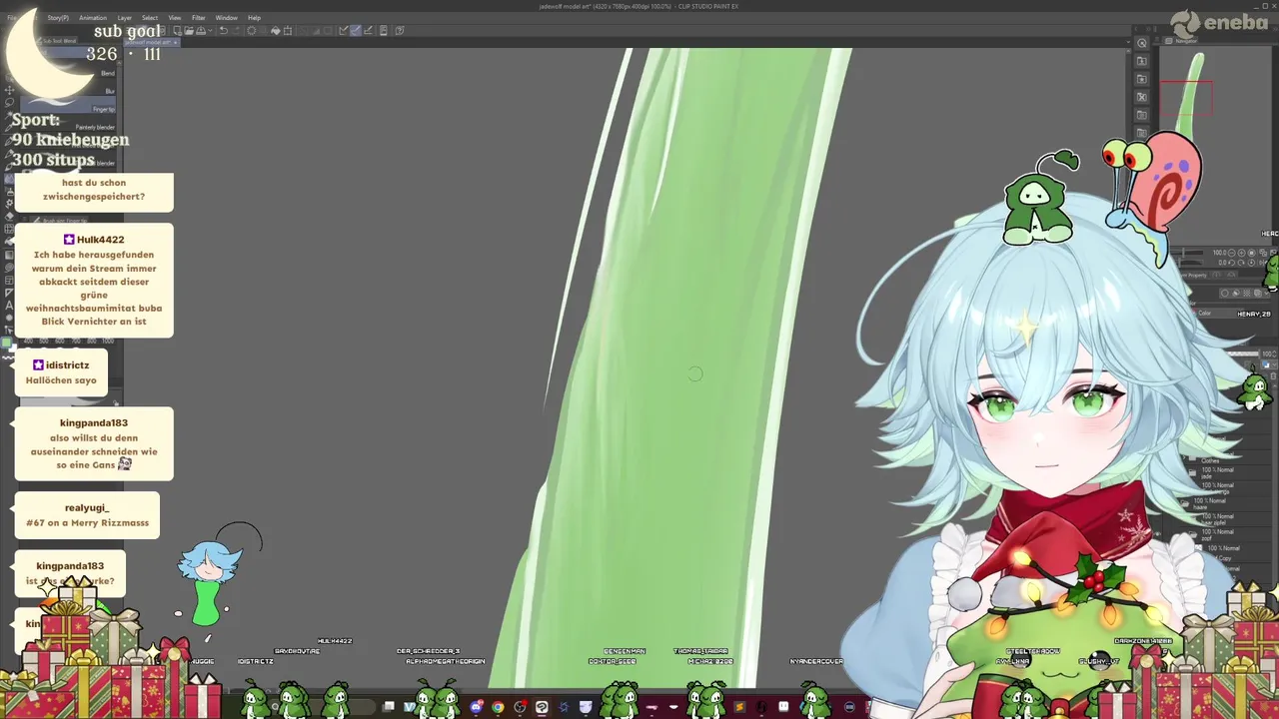1279x719 pixels.
Task: Expand the save options dropdown arrow
Action: [x=210, y=31]
